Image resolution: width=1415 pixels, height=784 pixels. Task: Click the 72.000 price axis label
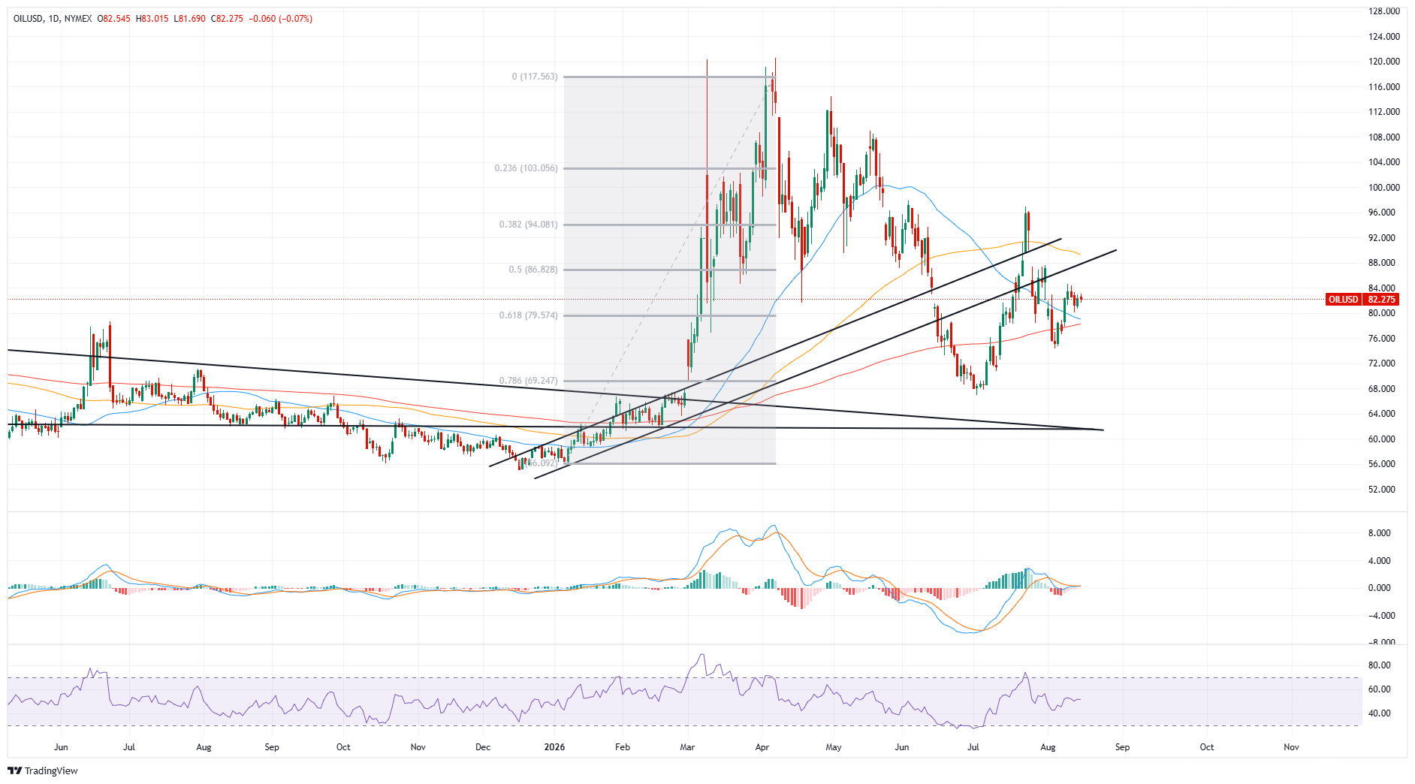[x=1382, y=363]
